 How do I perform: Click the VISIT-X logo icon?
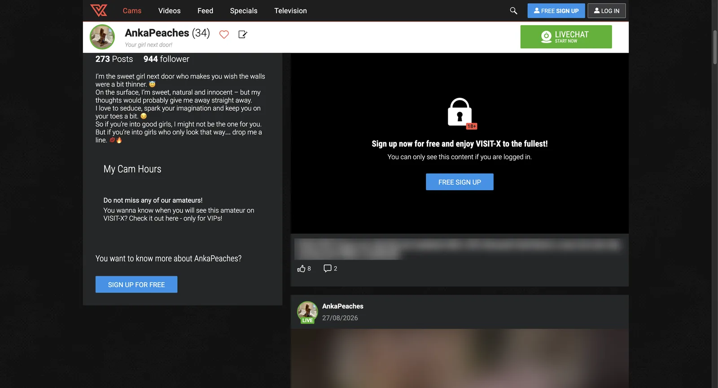(x=99, y=10)
